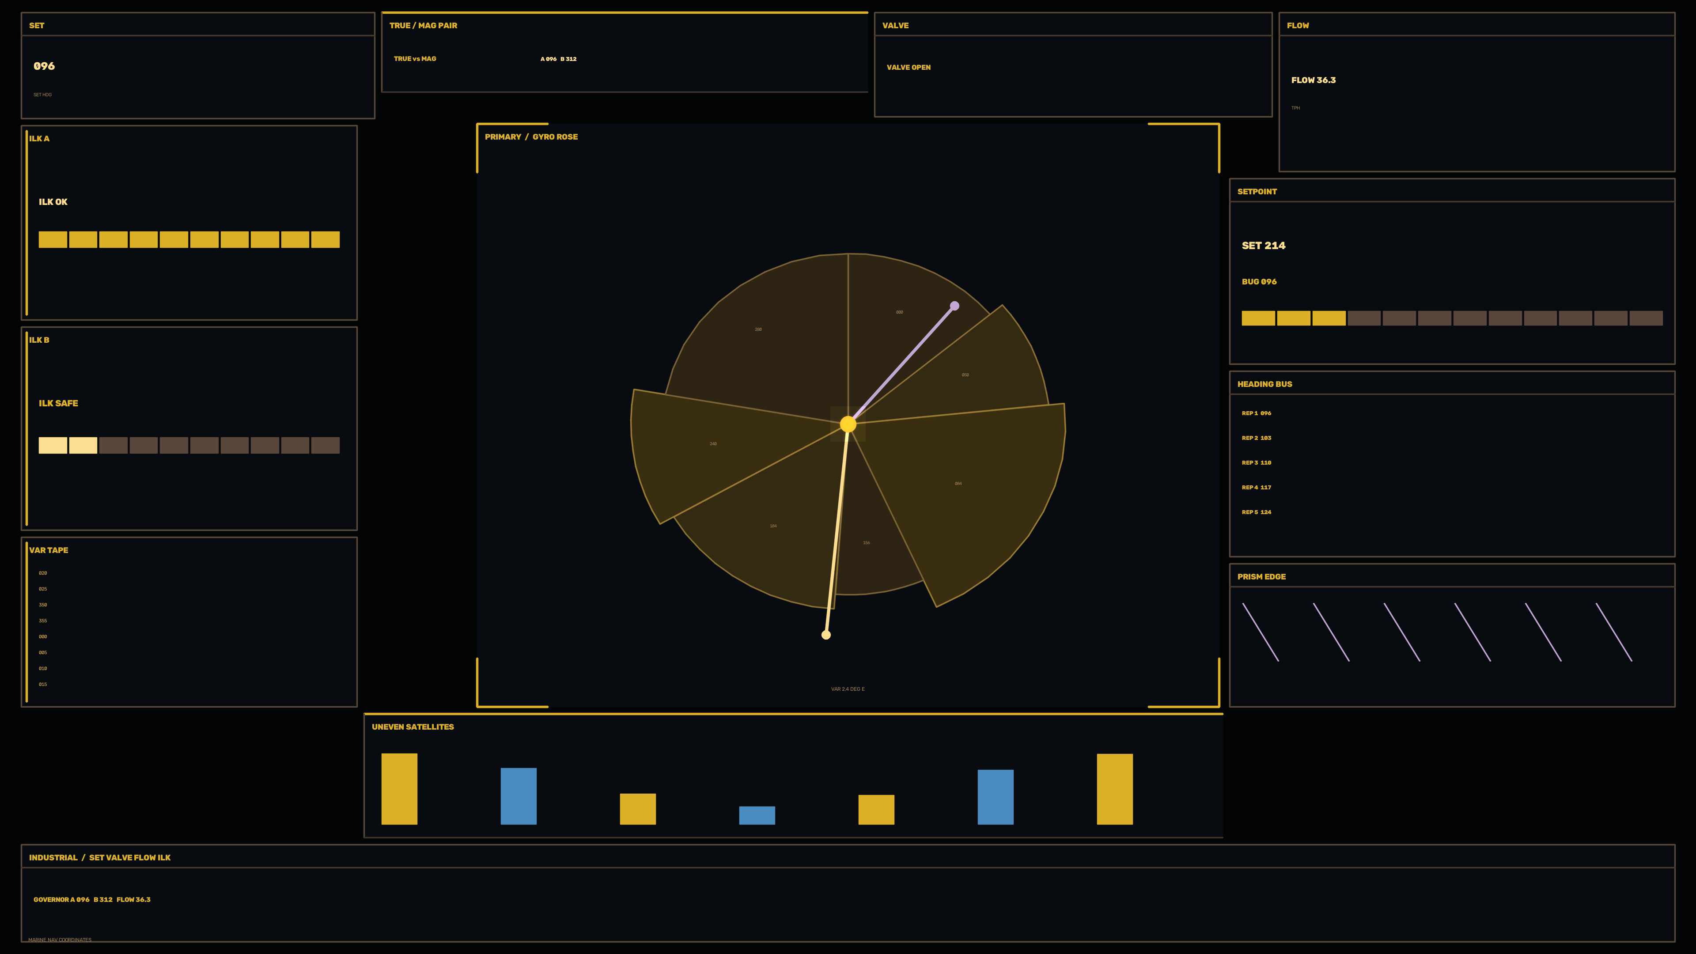Select the REP 2 103 row
The height and width of the screenshot is (954, 1696).
coord(1256,438)
